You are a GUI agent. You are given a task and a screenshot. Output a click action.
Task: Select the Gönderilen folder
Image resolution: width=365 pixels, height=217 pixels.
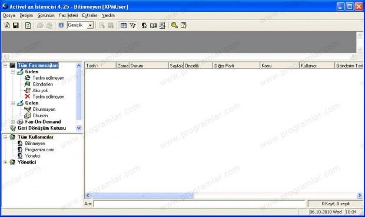click(42, 84)
